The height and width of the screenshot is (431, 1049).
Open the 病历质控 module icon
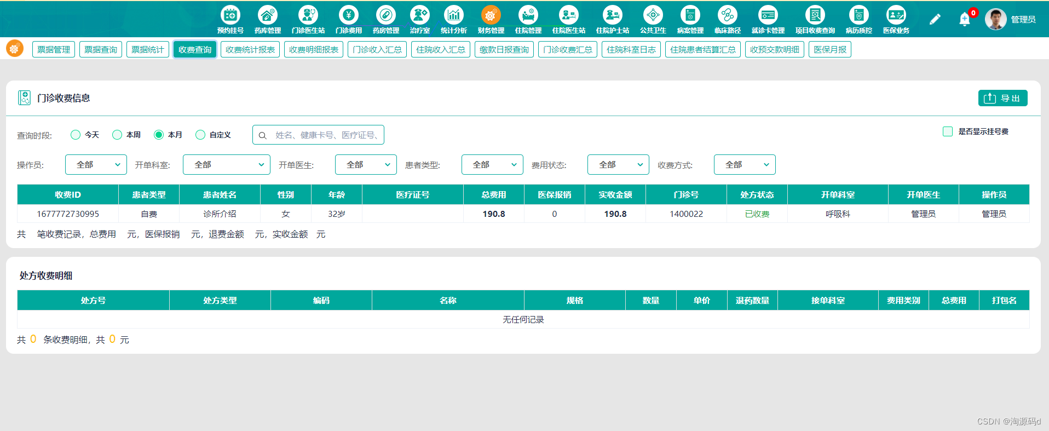(x=858, y=15)
